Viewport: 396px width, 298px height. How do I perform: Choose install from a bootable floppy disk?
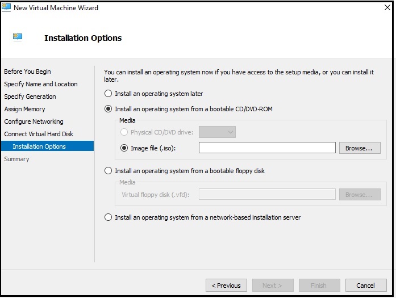[x=109, y=171]
